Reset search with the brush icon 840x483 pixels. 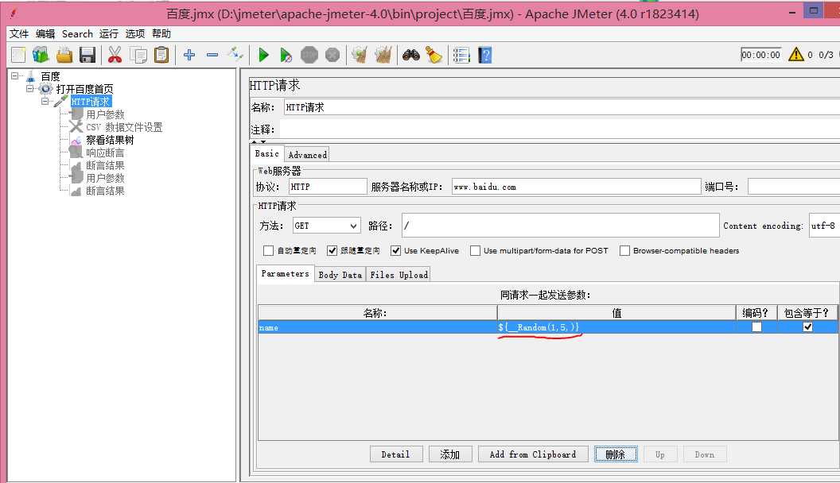(x=434, y=55)
